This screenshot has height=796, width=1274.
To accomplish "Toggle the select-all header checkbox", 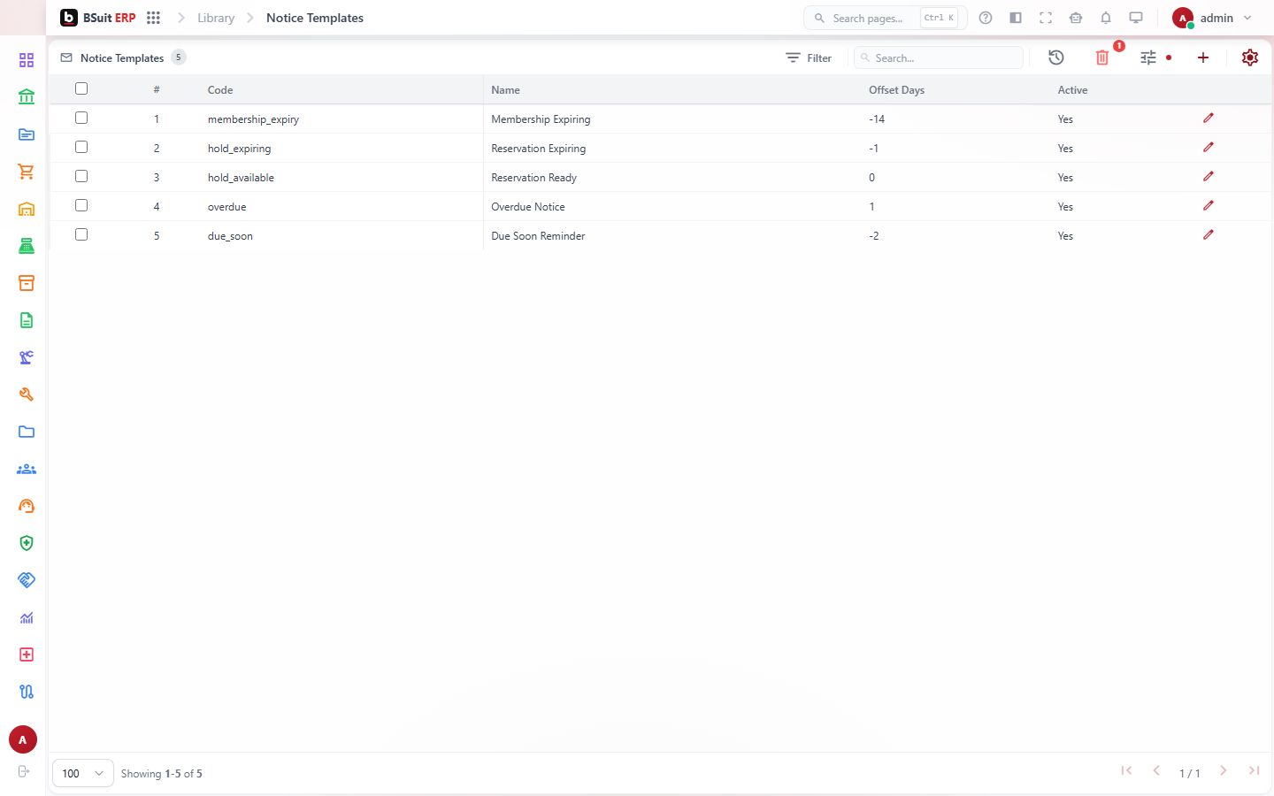I will click(81, 88).
